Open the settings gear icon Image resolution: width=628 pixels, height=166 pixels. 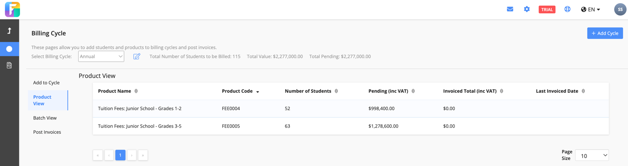pyautogui.click(x=527, y=9)
